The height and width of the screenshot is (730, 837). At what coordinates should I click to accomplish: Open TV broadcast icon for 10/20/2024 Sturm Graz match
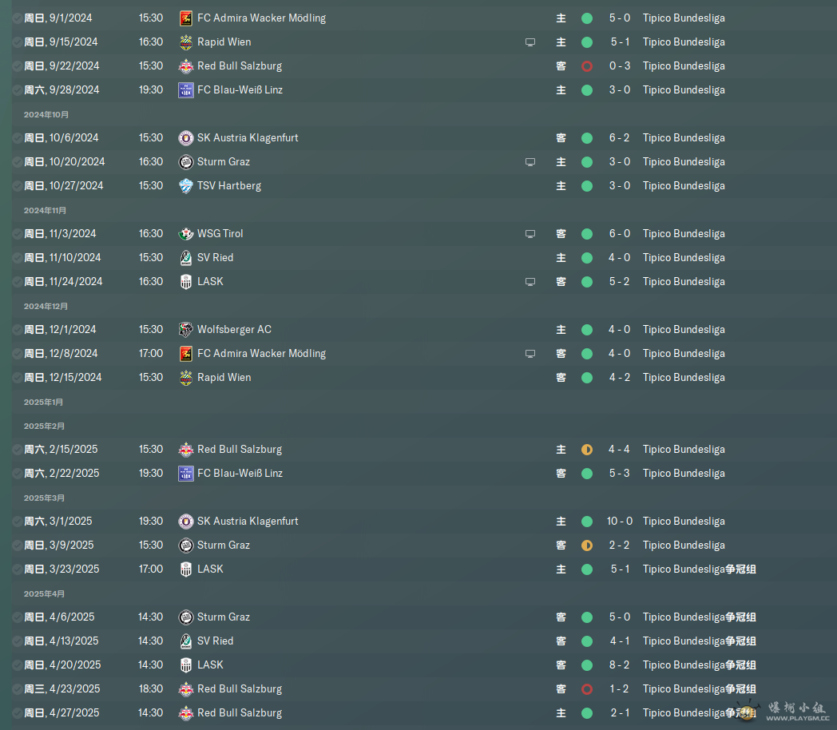point(530,161)
